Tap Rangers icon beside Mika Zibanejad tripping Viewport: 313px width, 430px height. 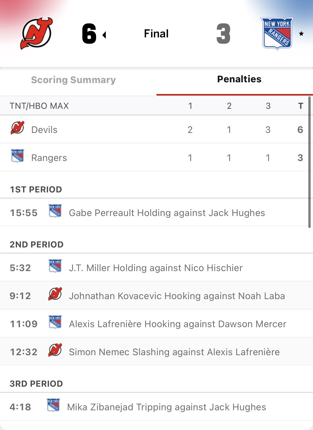click(x=53, y=405)
